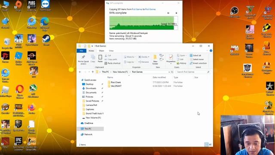Image resolution: width=275 pixels, height=155 pixels.
Task: Click the Explorer Help question-mark icon
Action: pyautogui.click(x=211, y=51)
